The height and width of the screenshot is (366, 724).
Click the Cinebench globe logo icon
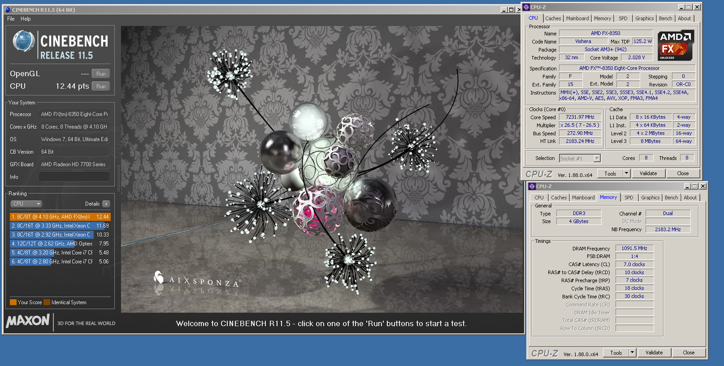(24, 41)
